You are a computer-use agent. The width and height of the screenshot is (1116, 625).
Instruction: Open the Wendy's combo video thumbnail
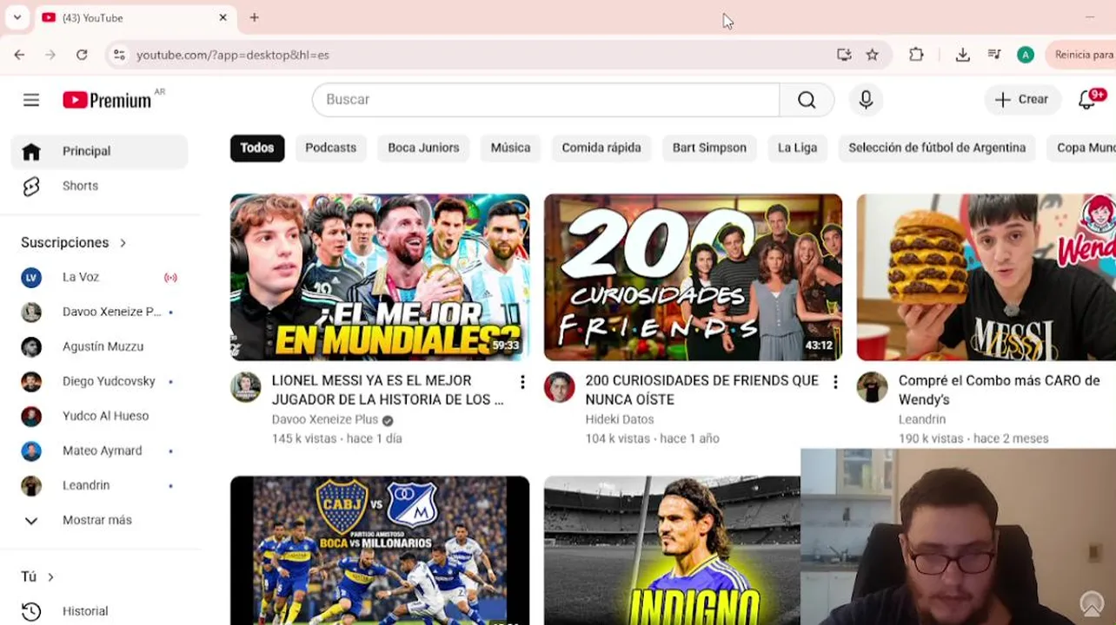click(x=986, y=277)
